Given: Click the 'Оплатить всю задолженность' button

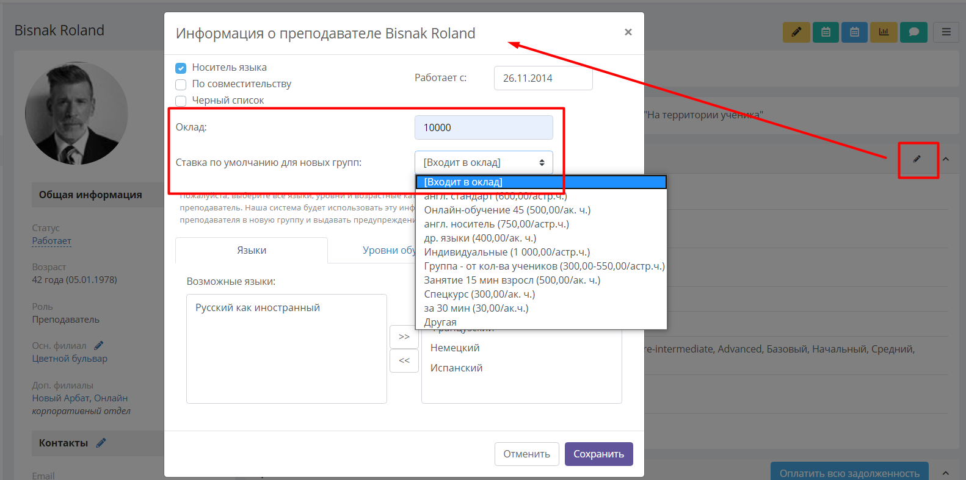Looking at the screenshot, I should click(x=849, y=473).
